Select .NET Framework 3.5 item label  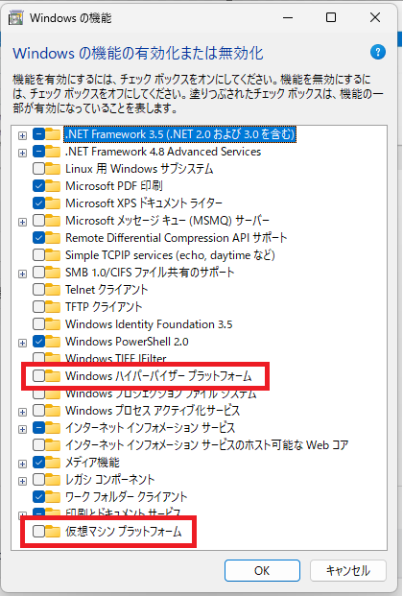point(179,133)
